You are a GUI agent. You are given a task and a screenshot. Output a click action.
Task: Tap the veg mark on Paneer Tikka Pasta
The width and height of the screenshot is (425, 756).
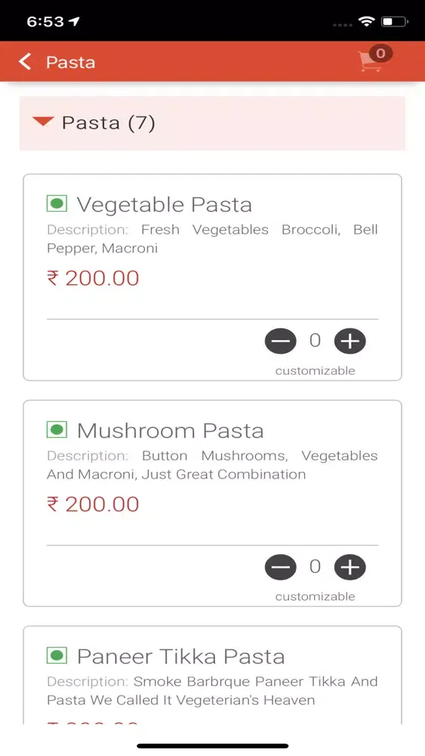(x=57, y=655)
